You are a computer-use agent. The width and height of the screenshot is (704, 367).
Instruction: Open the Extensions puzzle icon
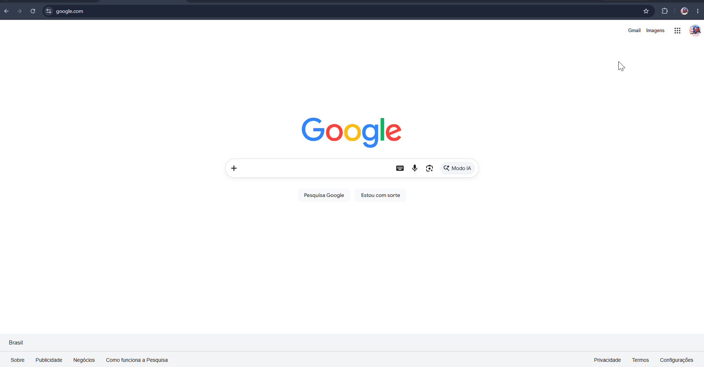coord(665,11)
